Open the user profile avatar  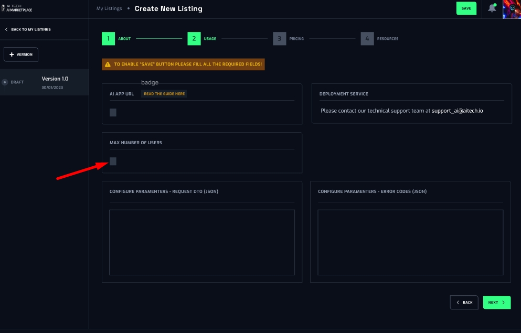pyautogui.click(x=512, y=9)
